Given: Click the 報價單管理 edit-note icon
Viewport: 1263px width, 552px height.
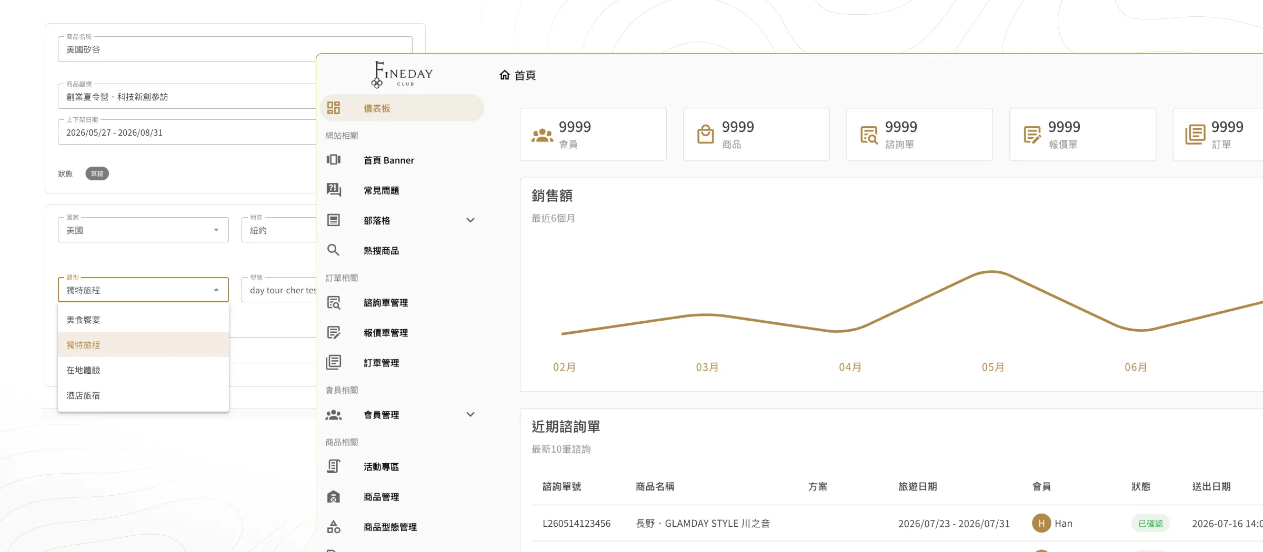Looking at the screenshot, I should tap(334, 332).
